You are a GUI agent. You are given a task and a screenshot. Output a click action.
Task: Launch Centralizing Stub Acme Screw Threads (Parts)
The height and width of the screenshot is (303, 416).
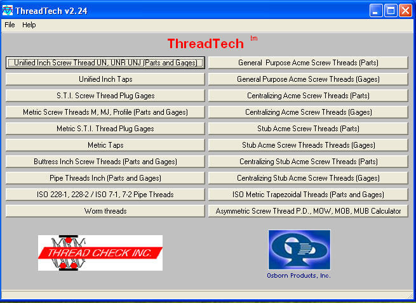[x=308, y=162]
